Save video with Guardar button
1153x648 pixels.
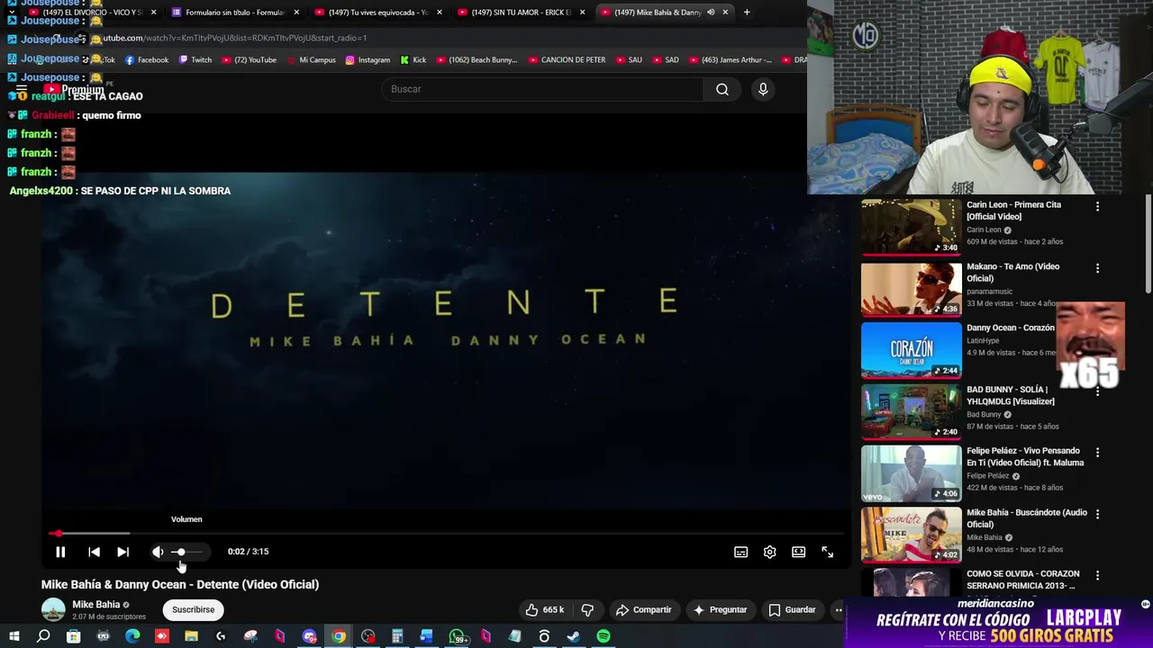pos(792,609)
